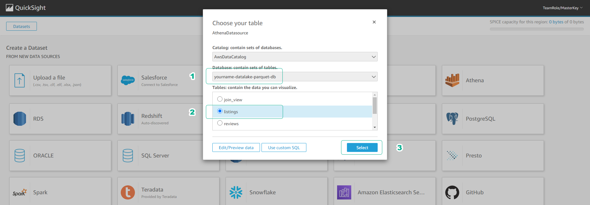Click the Presto icon
Viewport: 590px width, 205px height.
(x=452, y=156)
